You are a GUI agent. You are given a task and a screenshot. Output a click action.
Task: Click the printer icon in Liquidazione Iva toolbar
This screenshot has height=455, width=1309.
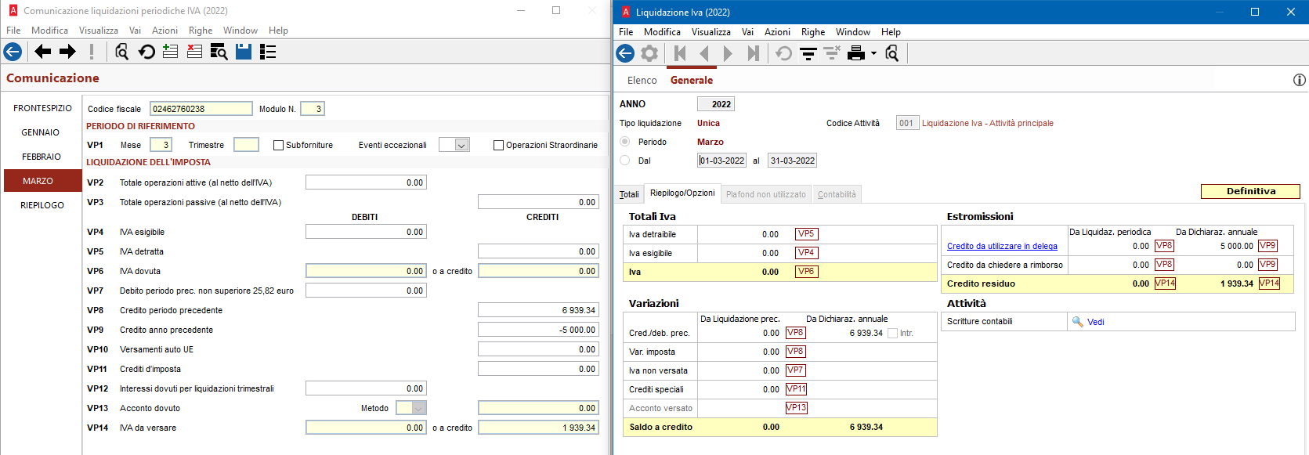tap(856, 53)
